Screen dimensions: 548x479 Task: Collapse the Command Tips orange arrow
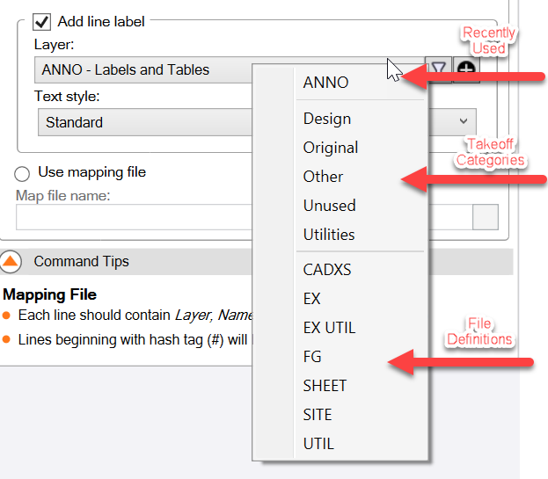(12, 261)
